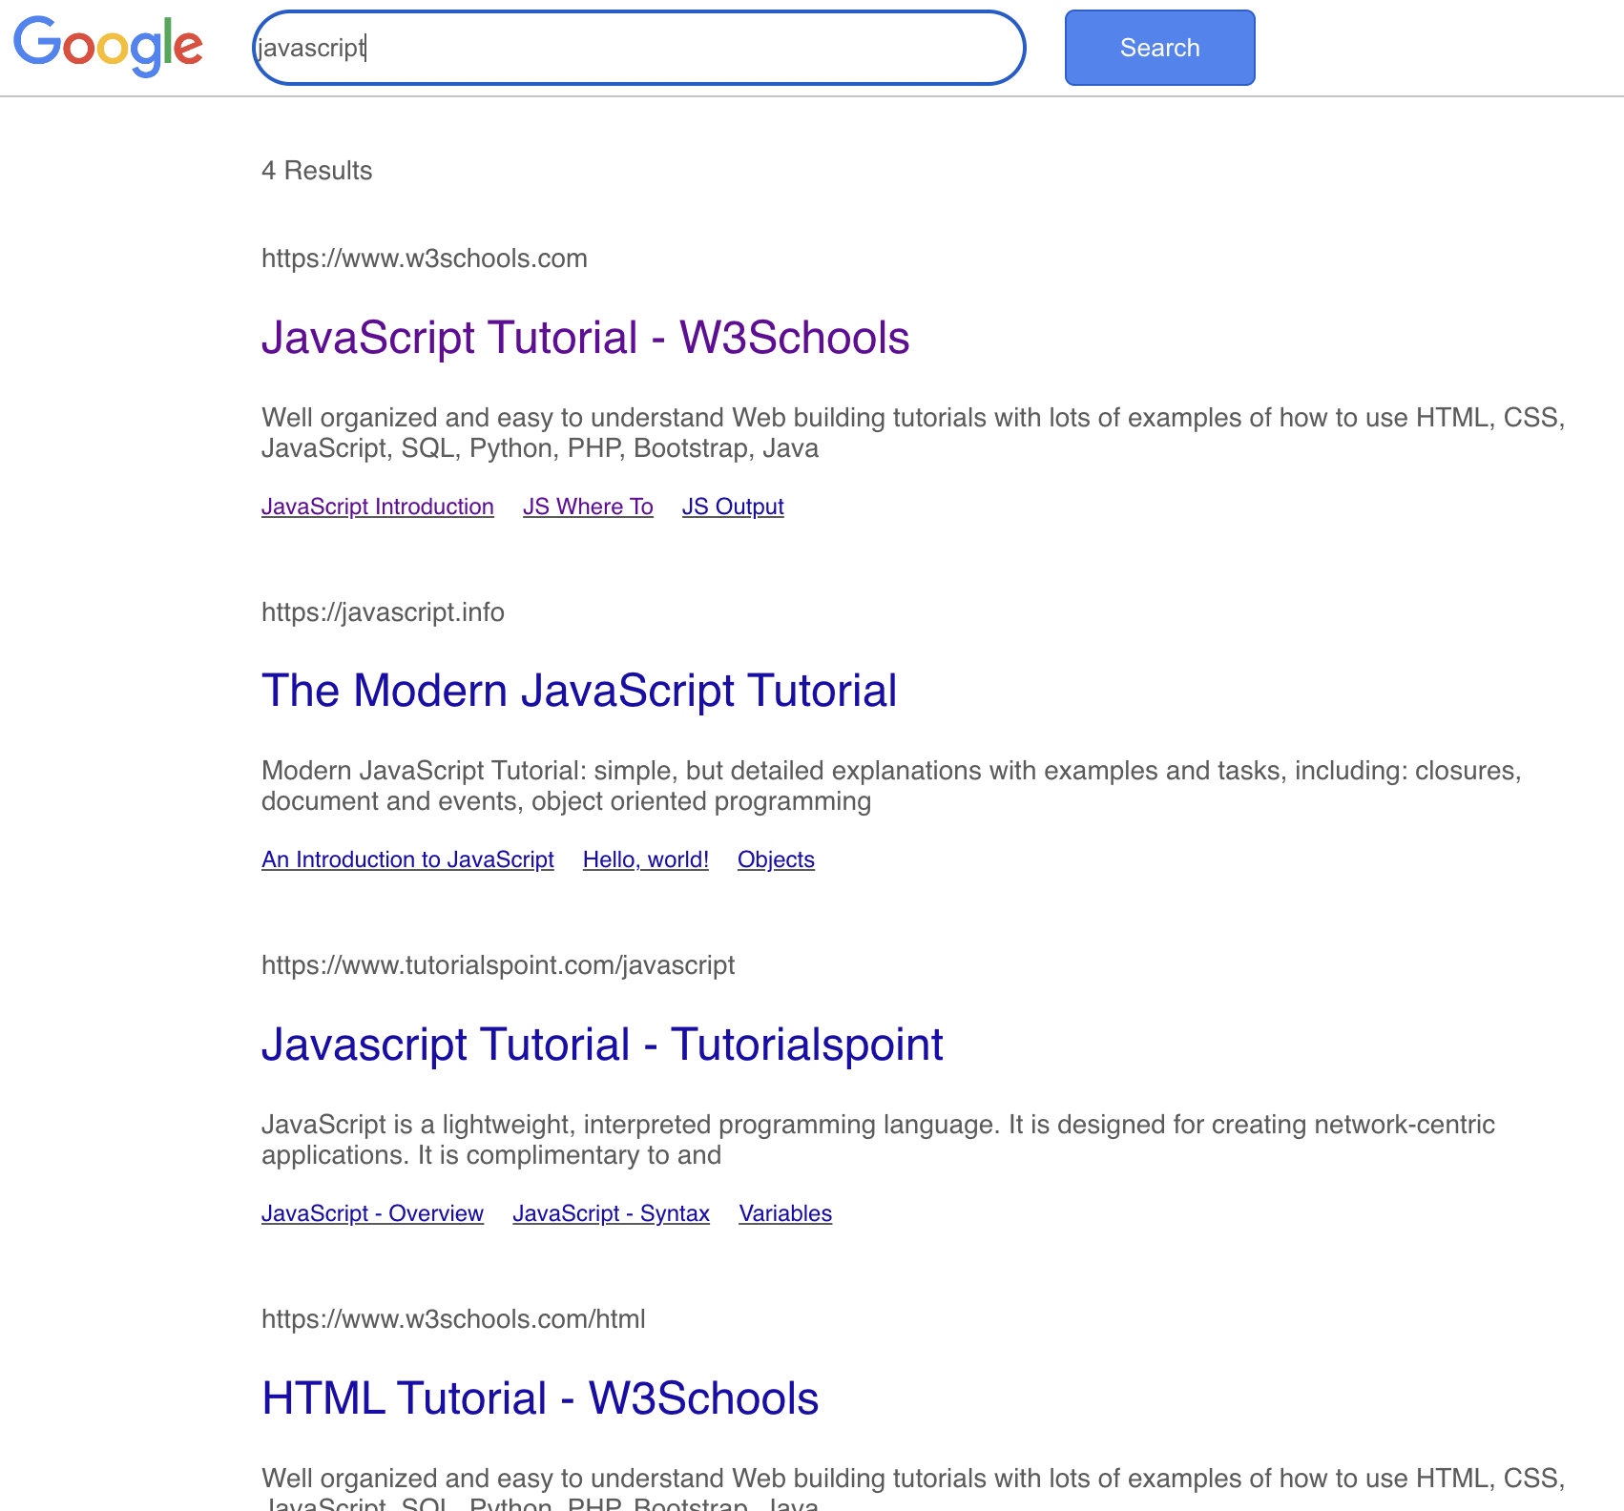The image size is (1624, 1511).
Task: Open the Hello, world! sublink
Action: (x=646, y=859)
